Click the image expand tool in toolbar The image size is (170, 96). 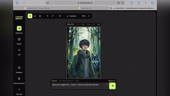pos(40,16)
